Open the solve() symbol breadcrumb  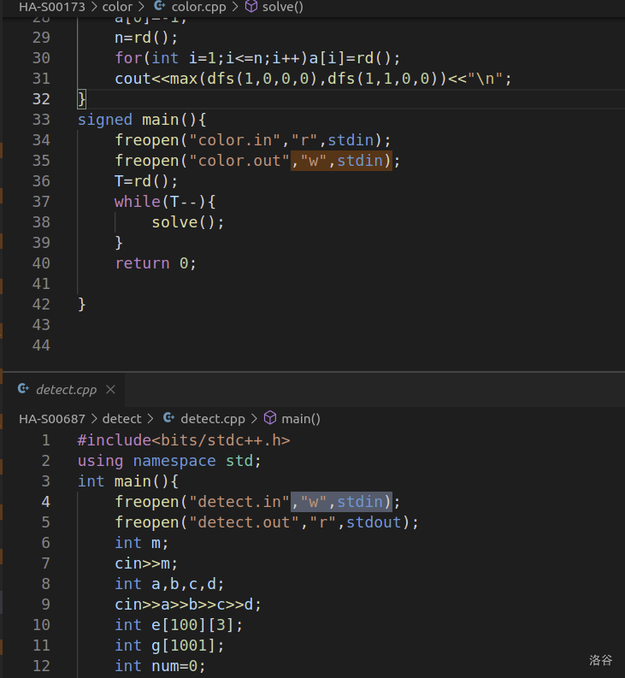pyautogui.click(x=283, y=7)
